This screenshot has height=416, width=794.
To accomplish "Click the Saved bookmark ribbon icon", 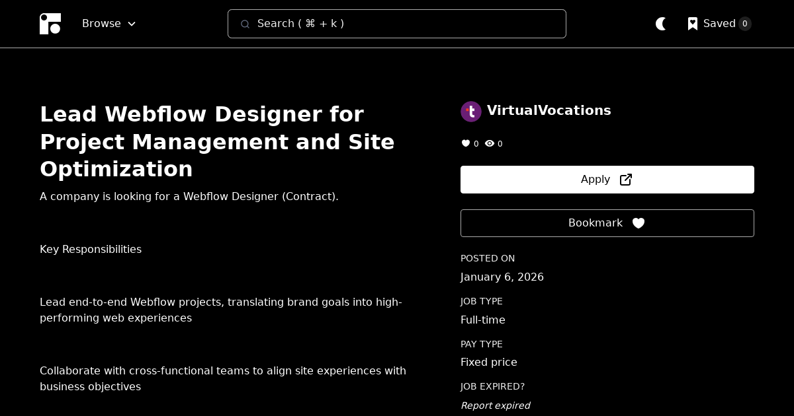I will 692,24.
